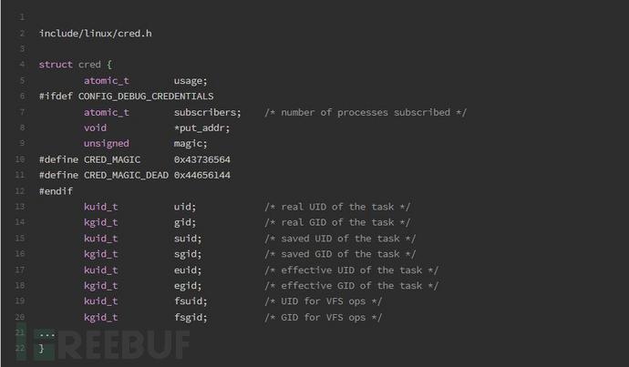Click line number 6 in the gutter
The image size is (629, 367).
pos(22,97)
